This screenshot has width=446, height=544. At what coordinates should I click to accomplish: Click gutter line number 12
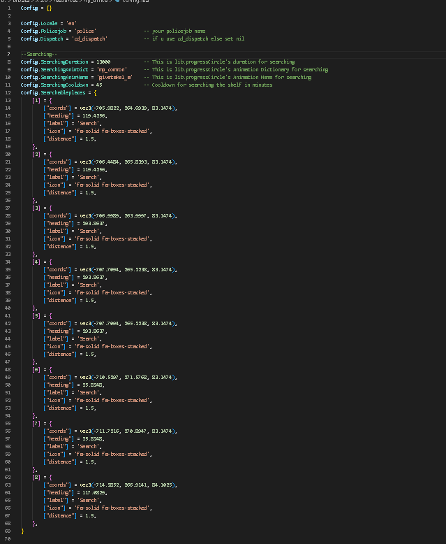point(8,92)
